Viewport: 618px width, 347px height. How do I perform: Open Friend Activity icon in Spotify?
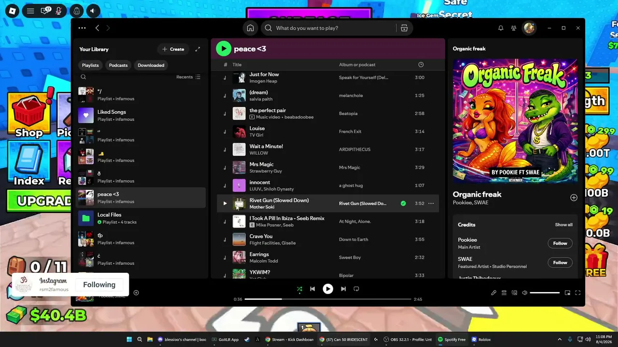(514, 28)
